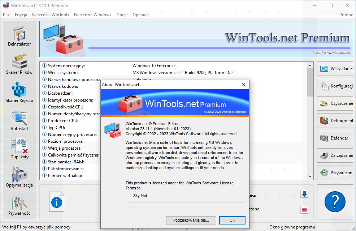
Task: Click OK in the About dialog
Action: (x=232, y=220)
